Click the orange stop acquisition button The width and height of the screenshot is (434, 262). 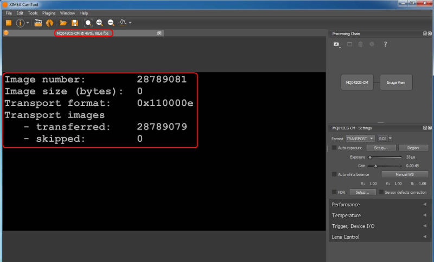(x=9, y=23)
